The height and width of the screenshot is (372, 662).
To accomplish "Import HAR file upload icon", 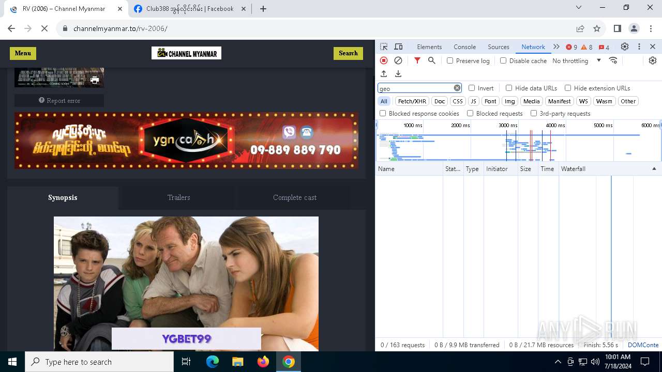I will pos(384,74).
